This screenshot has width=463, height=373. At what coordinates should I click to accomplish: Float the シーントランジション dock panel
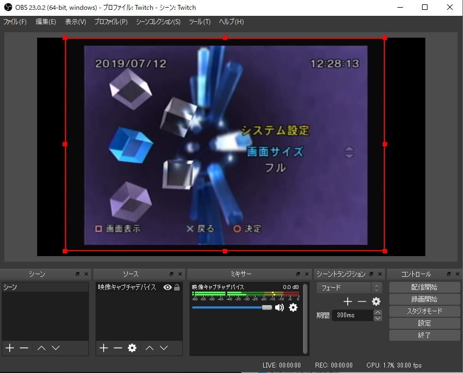[x=371, y=274]
